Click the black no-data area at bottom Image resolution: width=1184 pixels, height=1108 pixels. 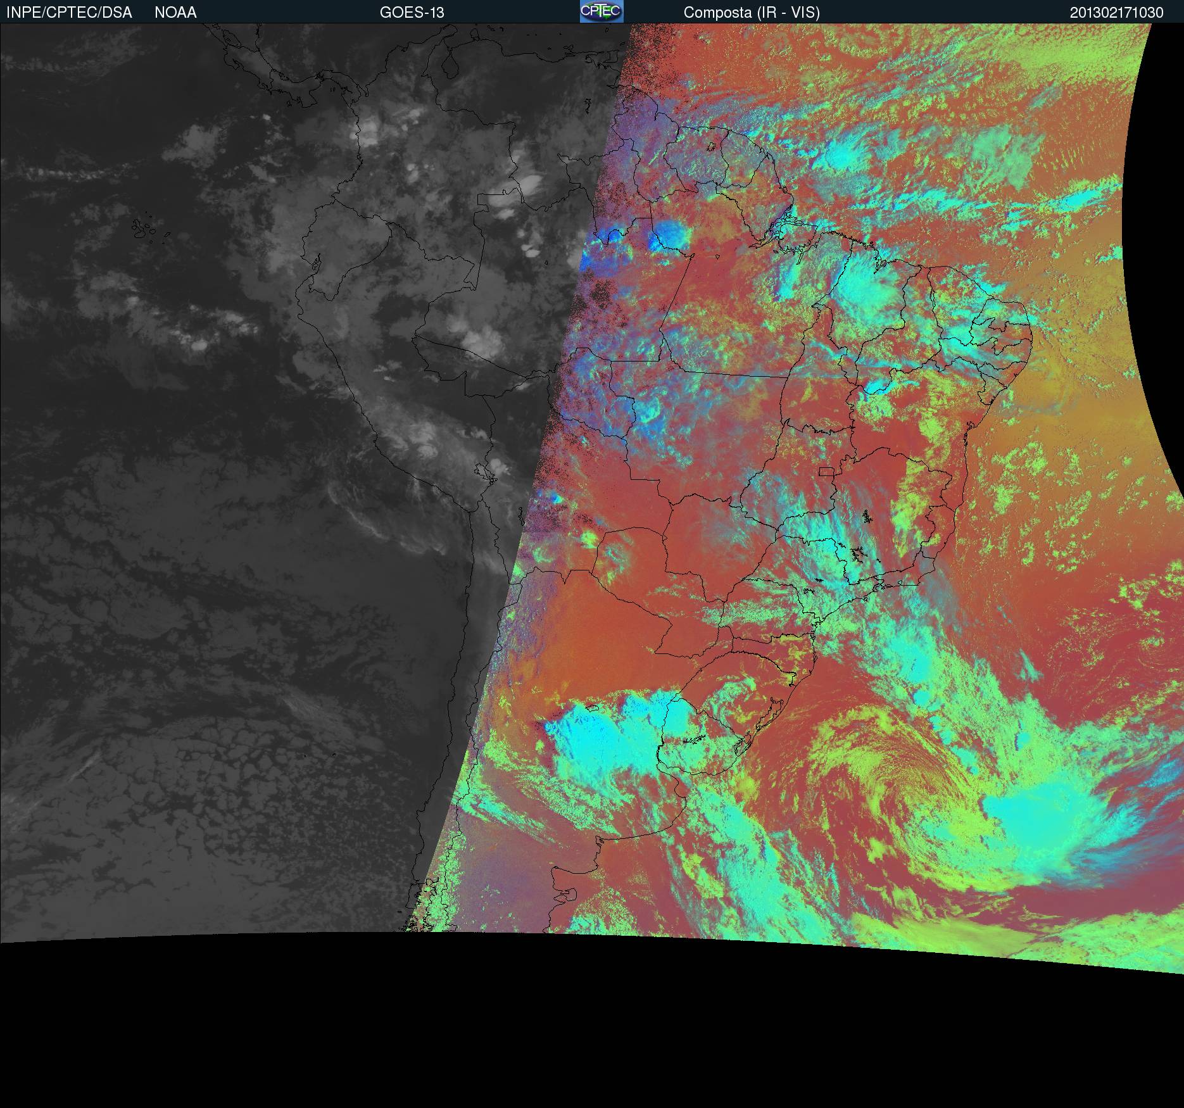click(570, 1026)
